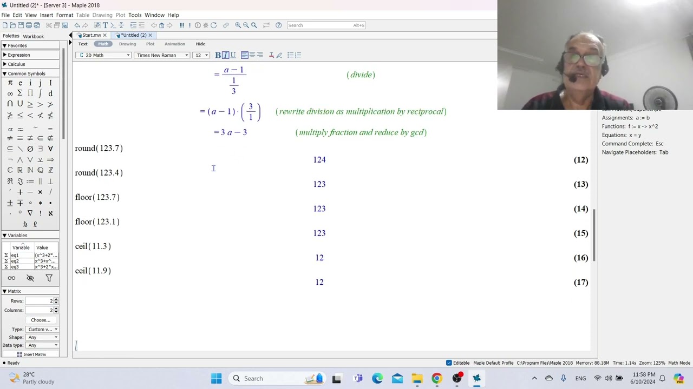
Task: Expand the Calculus palette
Action: [x=4, y=64]
